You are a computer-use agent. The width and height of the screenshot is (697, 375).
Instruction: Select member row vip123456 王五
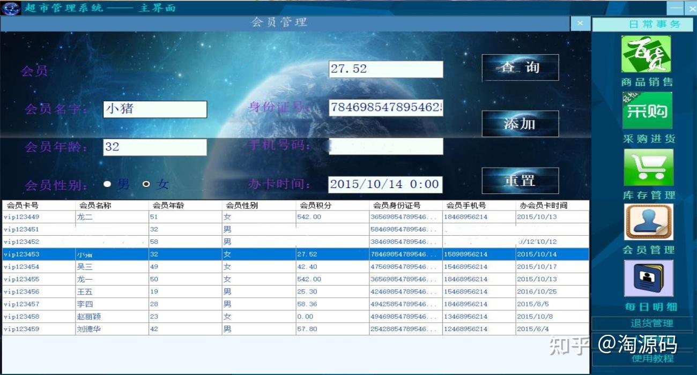tap(295, 291)
